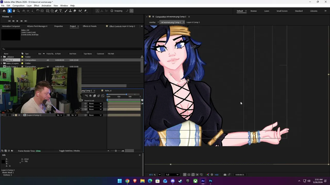Click the Home icon in the toolbar
330x185 pixels.
pyautogui.click(x=4, y=11)
